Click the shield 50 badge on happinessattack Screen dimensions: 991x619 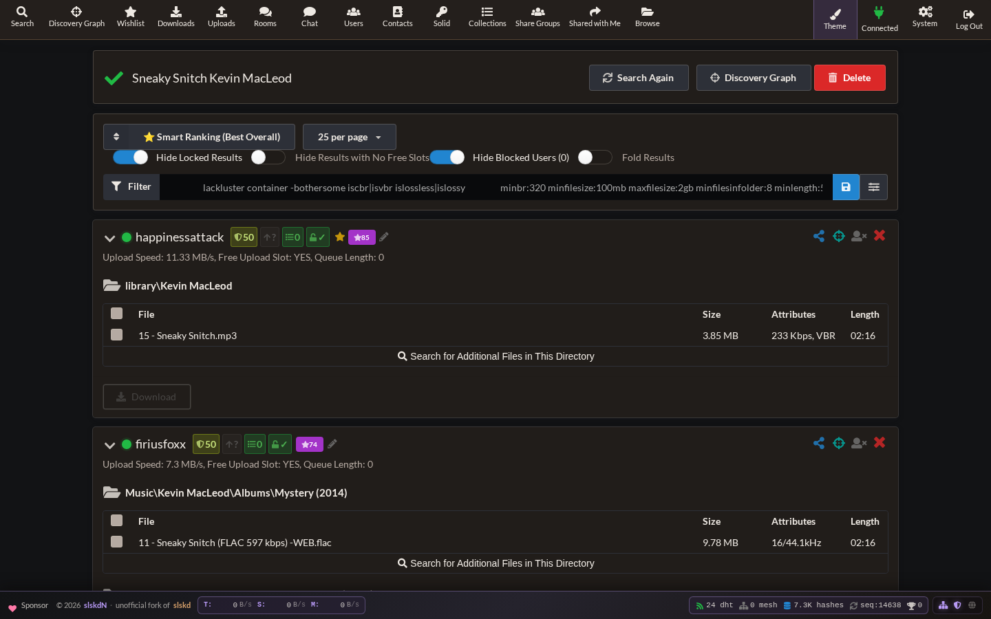pos(244,237)
